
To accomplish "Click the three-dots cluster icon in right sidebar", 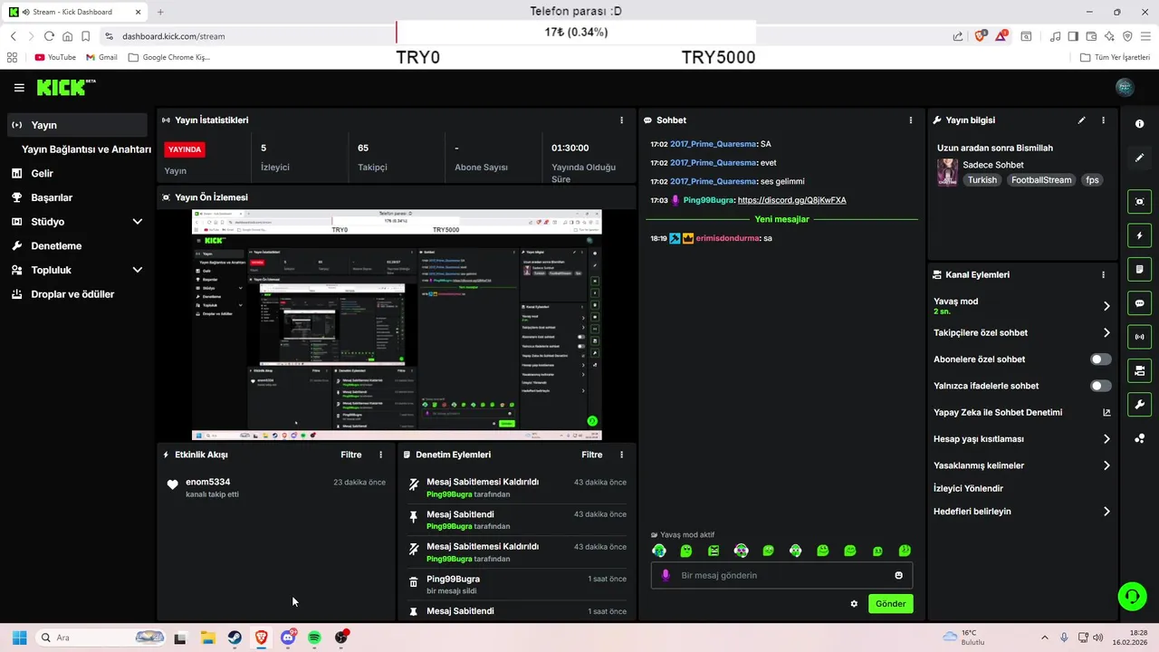I will pyautogui.click(x=1139, y=439).
